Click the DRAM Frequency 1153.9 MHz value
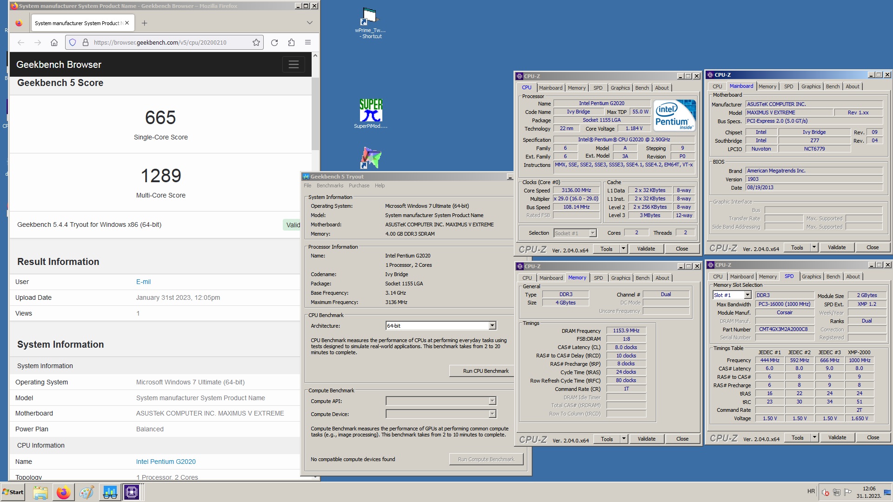Screen dimensions: 893x502 point(626,330)
